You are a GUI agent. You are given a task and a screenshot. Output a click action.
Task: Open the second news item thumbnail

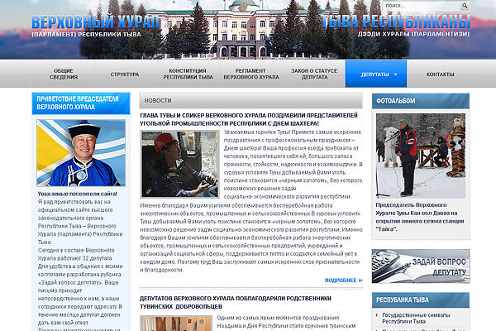tap(176, 323)
